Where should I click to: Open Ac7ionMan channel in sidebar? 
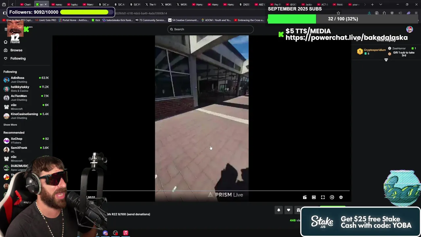coord(26,98)
